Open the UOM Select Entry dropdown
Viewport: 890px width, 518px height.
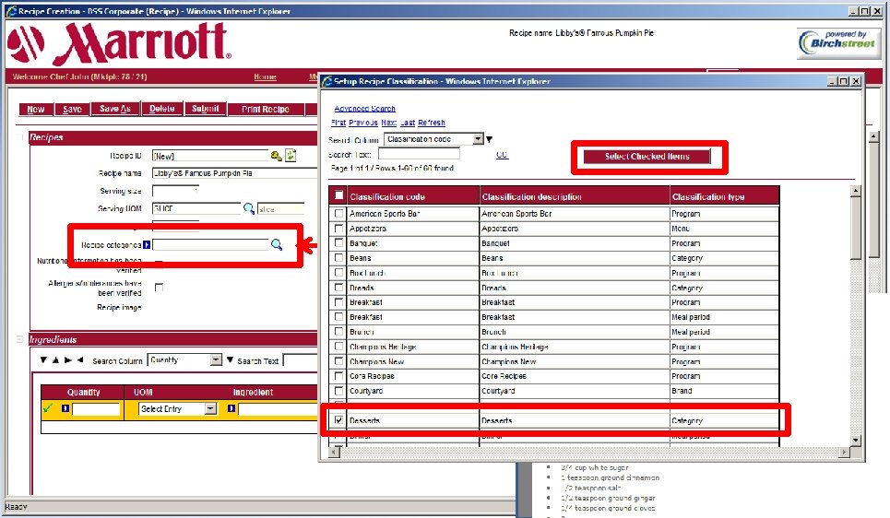210,408
